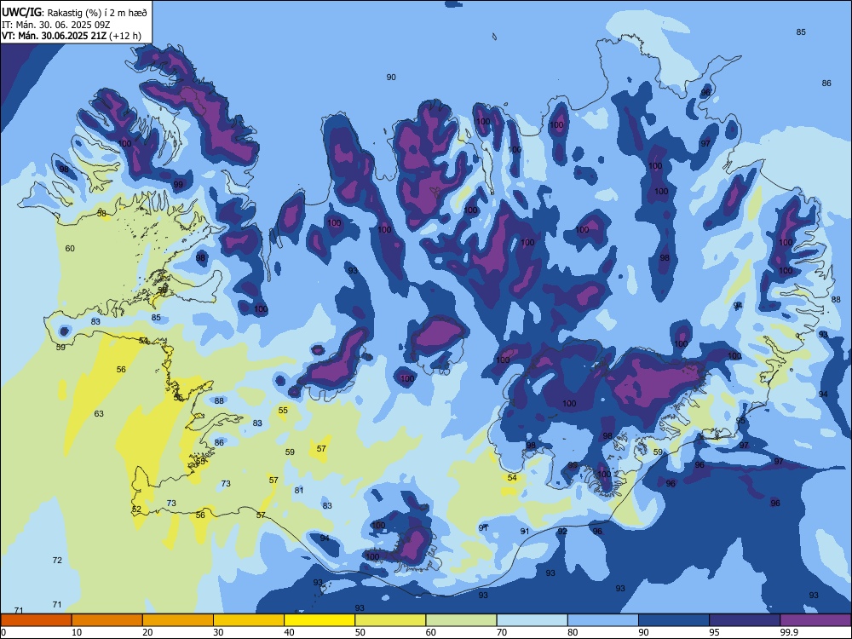This screenshot has width=852, height=639.
Task: Click the title text 'UWC/IG: Rakastig (%) í 2 m hæð'
Action: point(74,13)
